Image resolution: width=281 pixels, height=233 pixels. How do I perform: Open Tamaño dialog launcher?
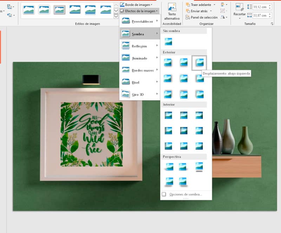click(272, 24)
